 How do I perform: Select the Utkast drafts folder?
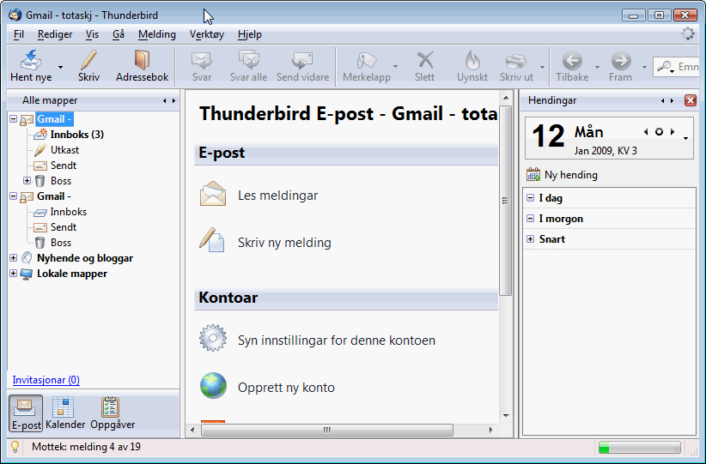pos(64,150)
